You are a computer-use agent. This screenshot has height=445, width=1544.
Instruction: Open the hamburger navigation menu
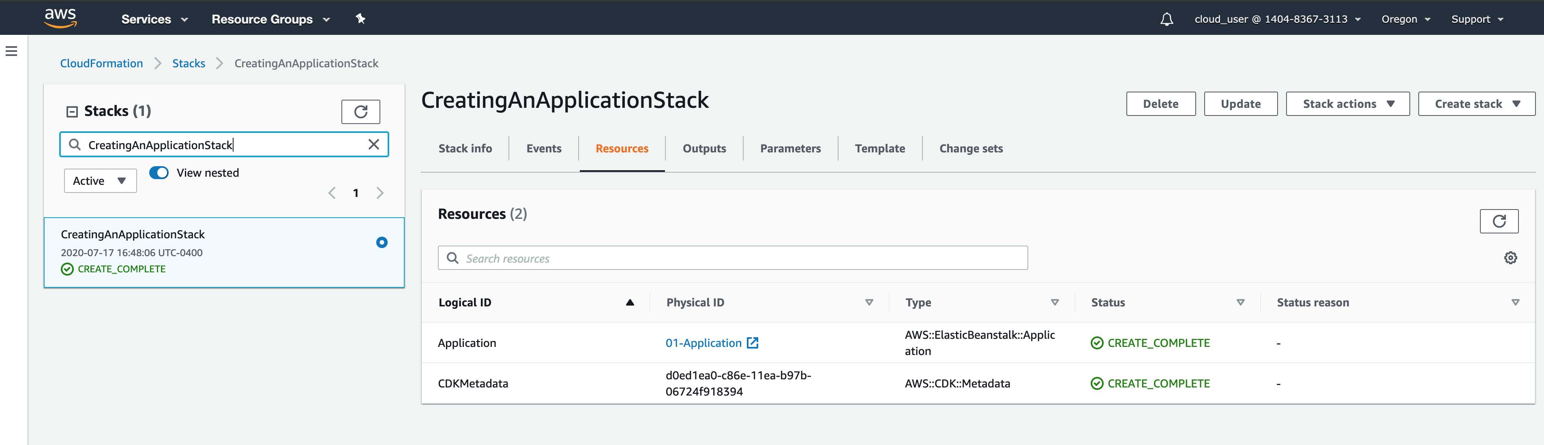(x=11, y=51)
